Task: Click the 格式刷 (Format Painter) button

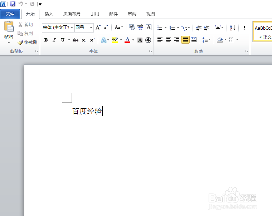Action: point(28,42)
